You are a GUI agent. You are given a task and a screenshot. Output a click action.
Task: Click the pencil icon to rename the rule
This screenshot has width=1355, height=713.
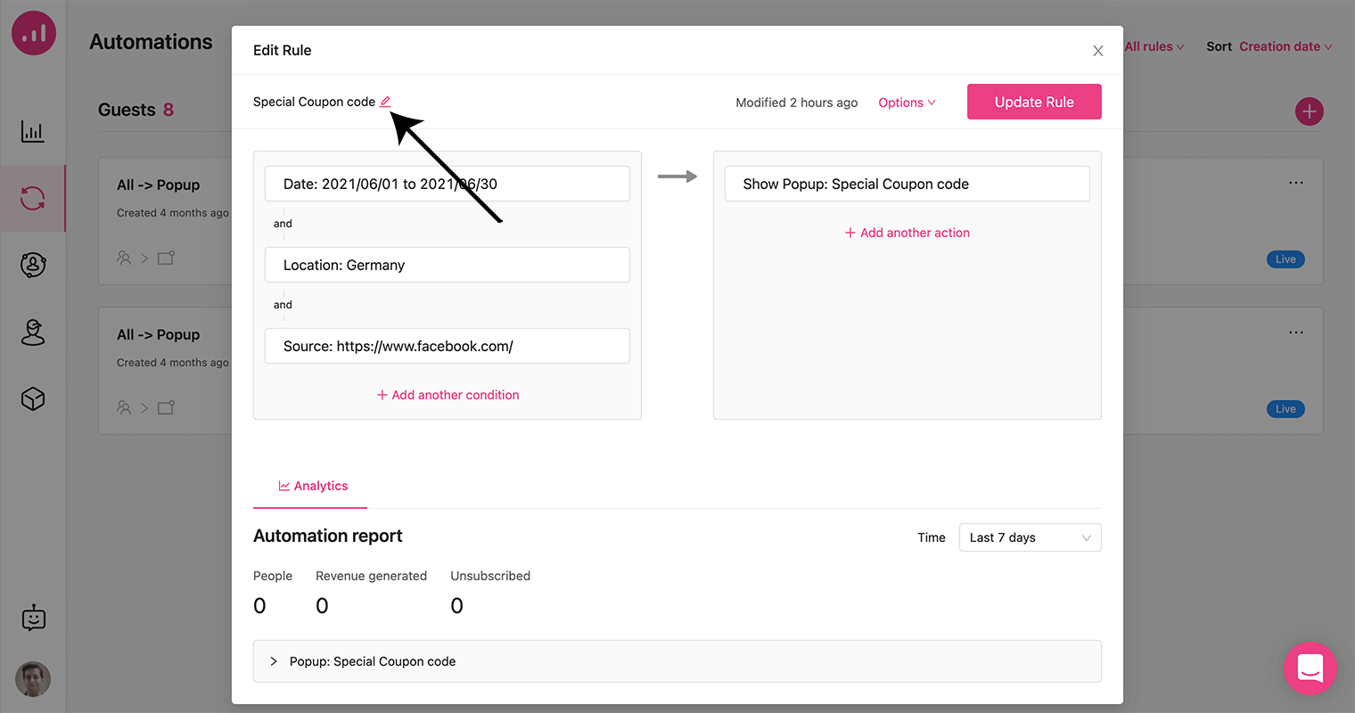(385, 102)
